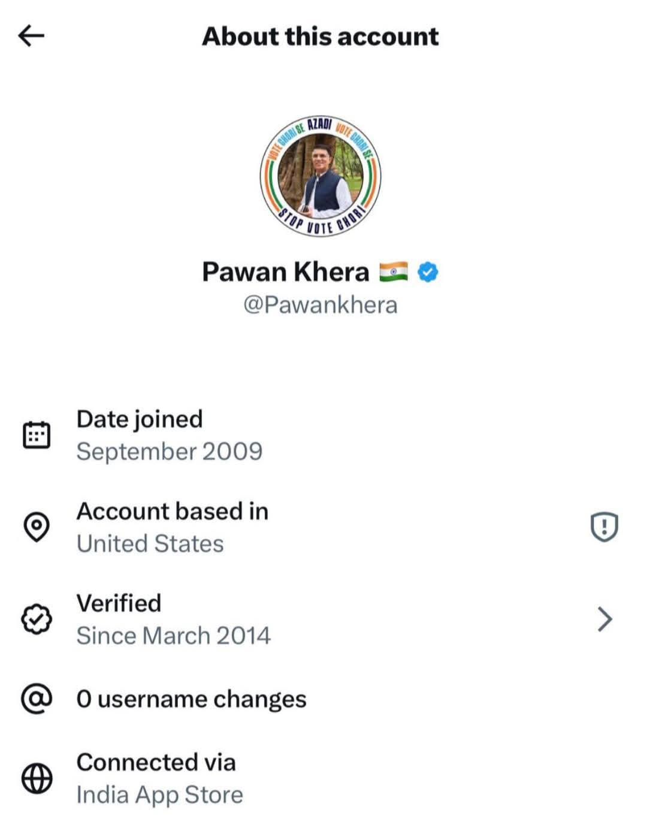Tap the @ username changes icon

click(x=37, y=699)
